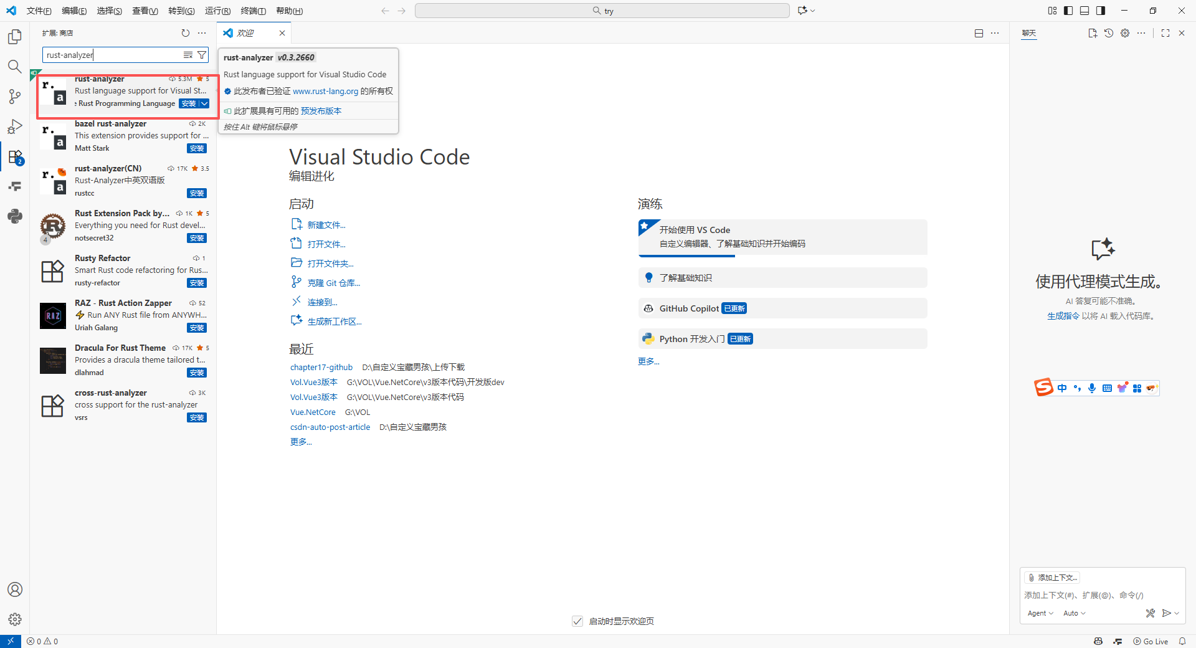1196x648 pixels.
Task: Open Agent mode dropdown in chat
Action: coord(1040,613)
